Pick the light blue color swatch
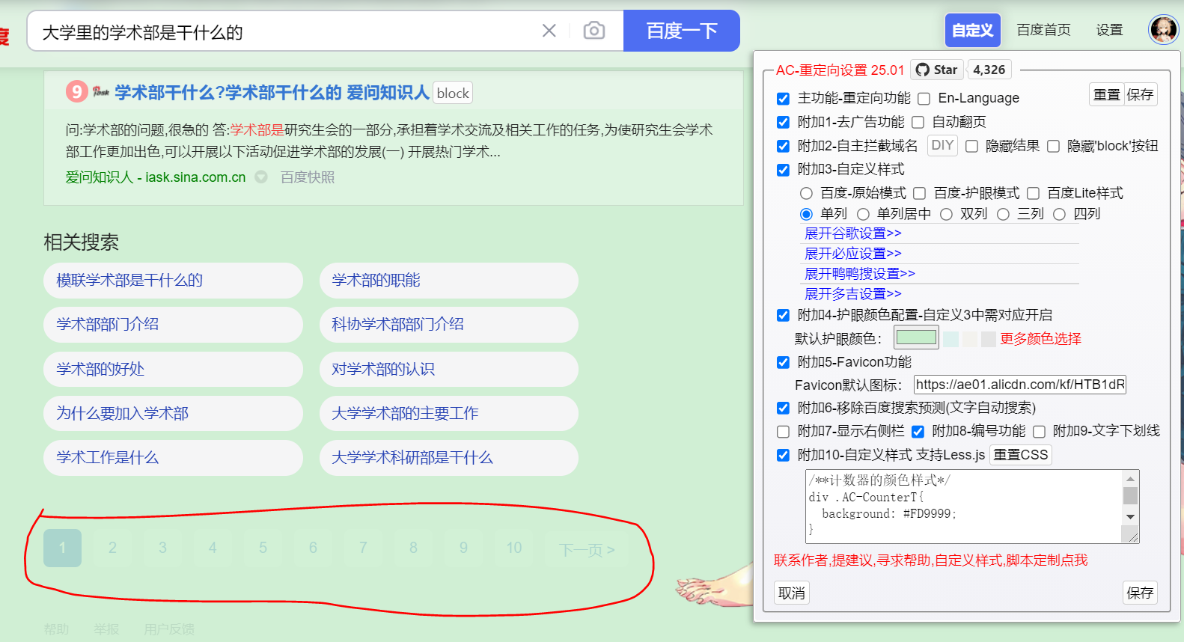Screen dimensions: 1184x642 (x=950, y=339)
